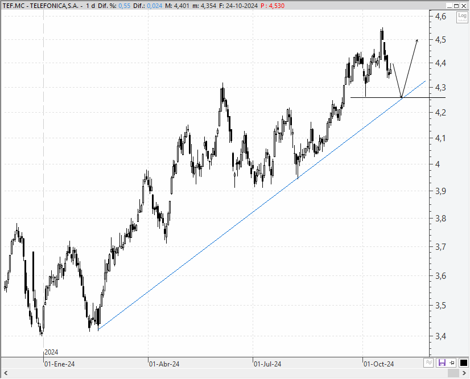Image resolution: width=470 pixels, height=379 pixels.
Task: Click the 3,7 price axis label
Action: point(440,247)
